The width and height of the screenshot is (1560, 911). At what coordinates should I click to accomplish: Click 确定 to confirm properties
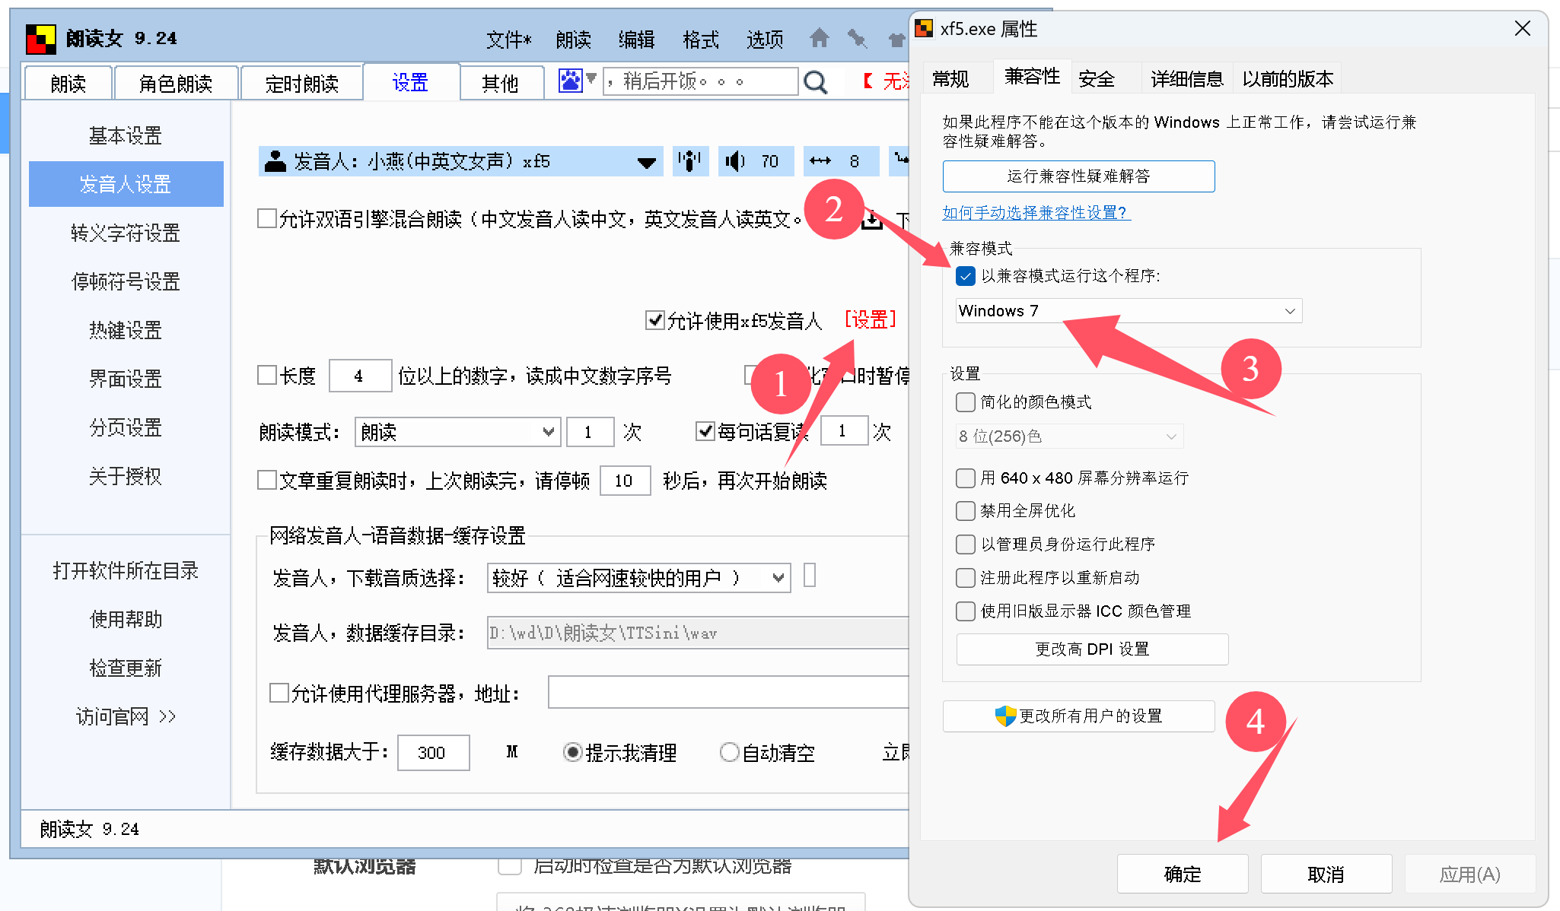1183,874
